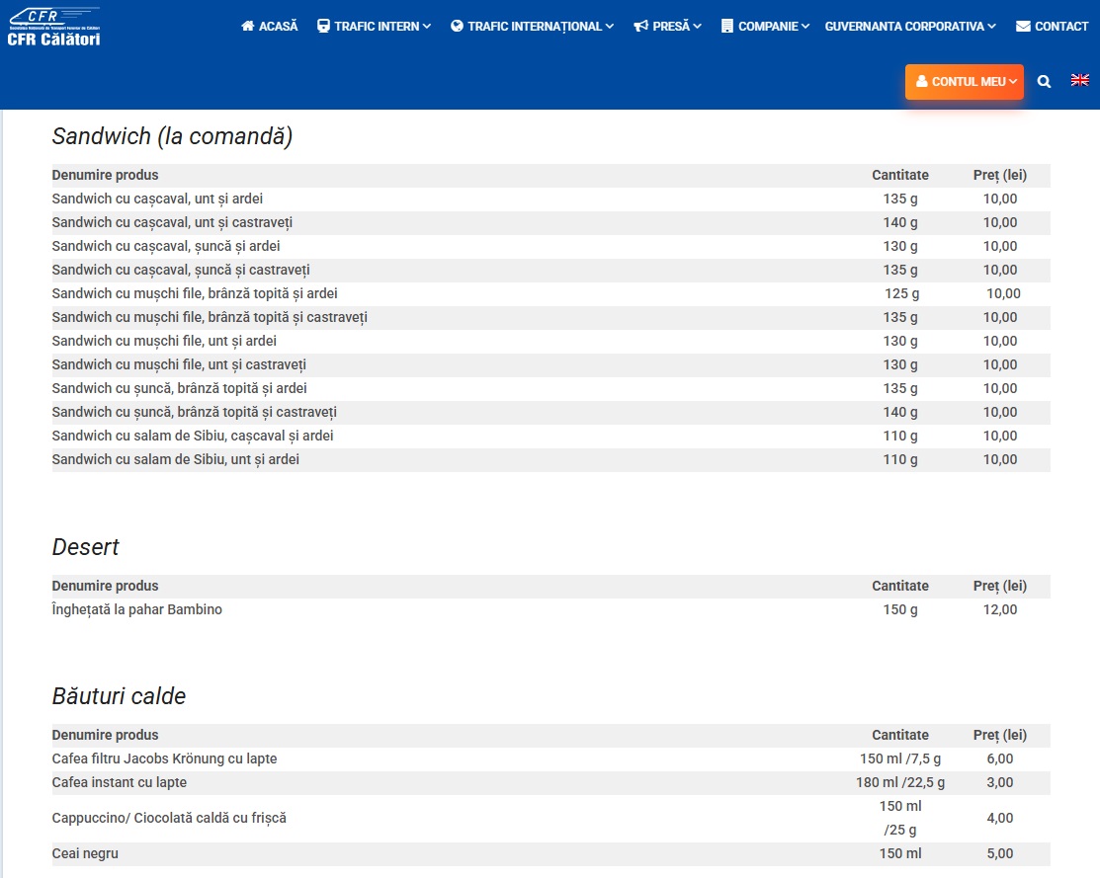Click the home icon beside Acasă
This screenshot has height=878, width=1100.
click(x=248, y=27)
